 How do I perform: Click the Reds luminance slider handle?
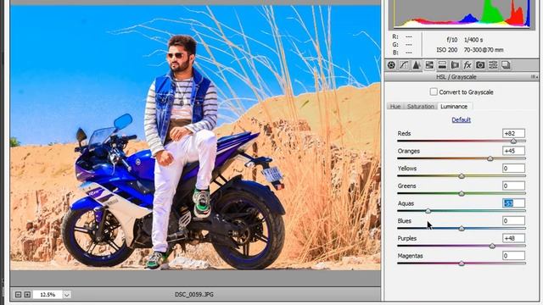(513, 141)
